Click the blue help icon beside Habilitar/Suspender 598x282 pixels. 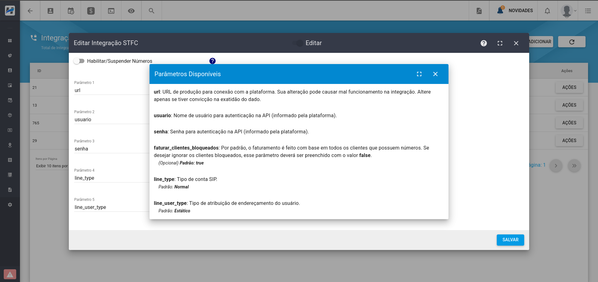click(212, 61)
